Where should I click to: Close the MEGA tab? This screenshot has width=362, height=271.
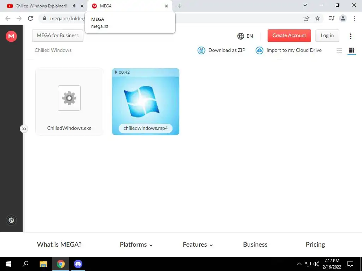pyautogui.click(x=167, y=6)
